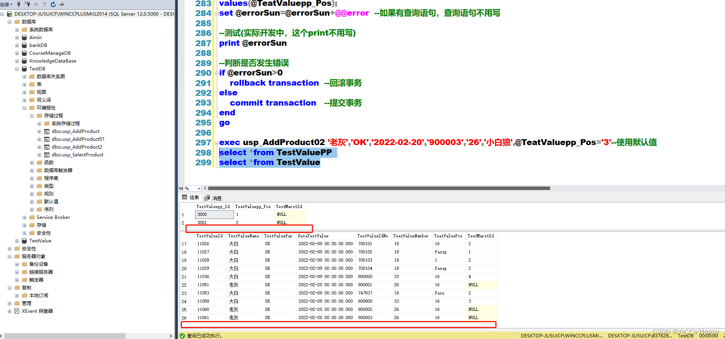The image size is (725, 339).
Task: Collapse the 复制 node
Action: point(9,288)
